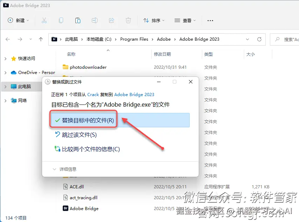The height and width of the screenshot is (222, 299).
Task: Go back with the left arrow
Action: point(8,39)
